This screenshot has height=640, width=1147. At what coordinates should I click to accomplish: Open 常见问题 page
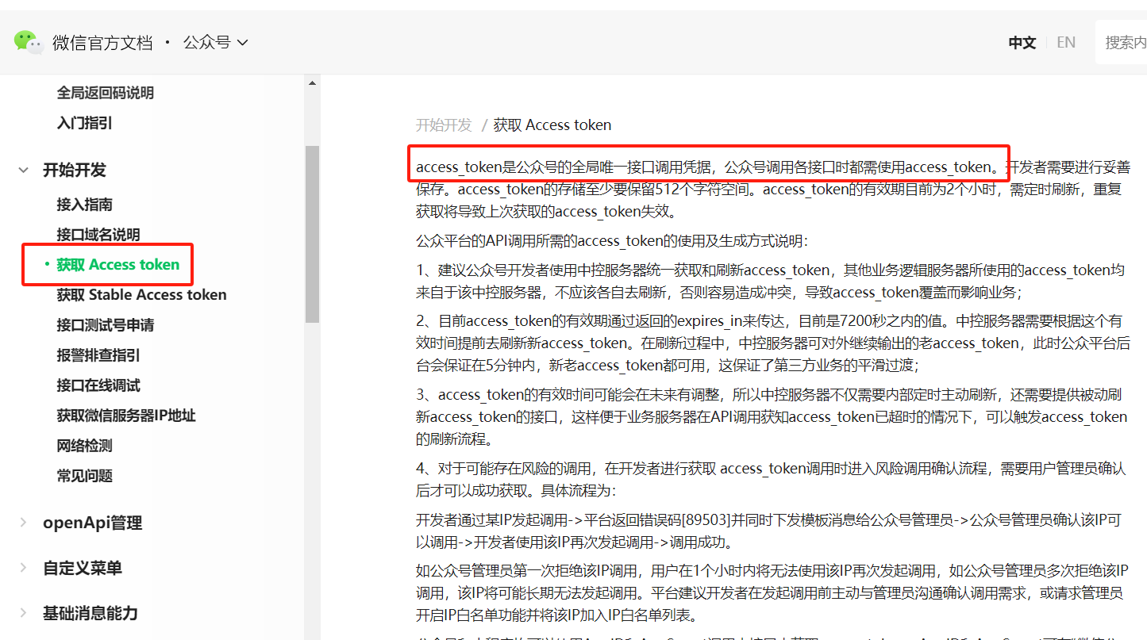click(x=85, y=476)
